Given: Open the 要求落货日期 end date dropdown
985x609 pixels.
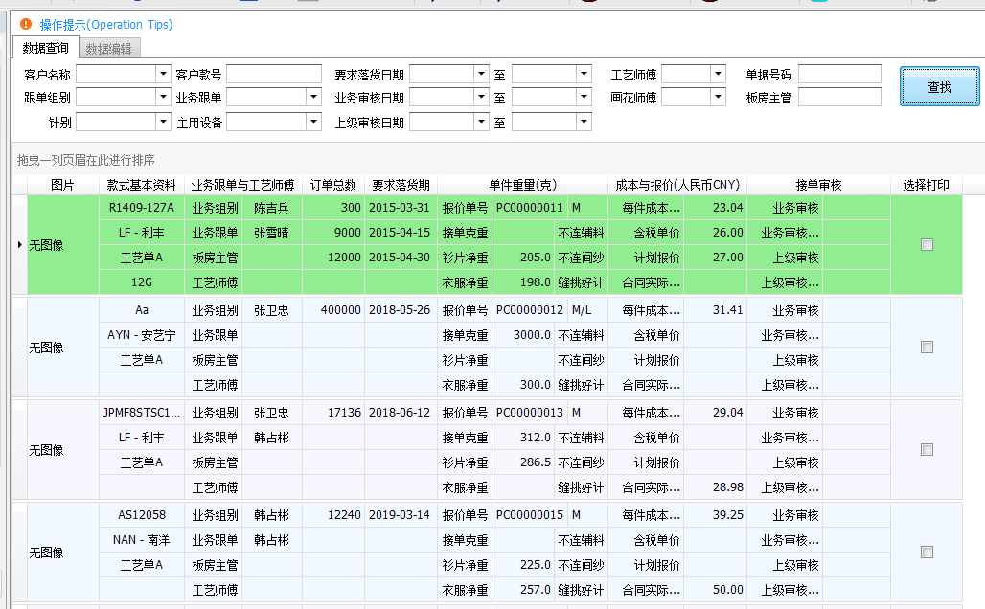Looking at the screenshot, I should [x=584, y=74].
